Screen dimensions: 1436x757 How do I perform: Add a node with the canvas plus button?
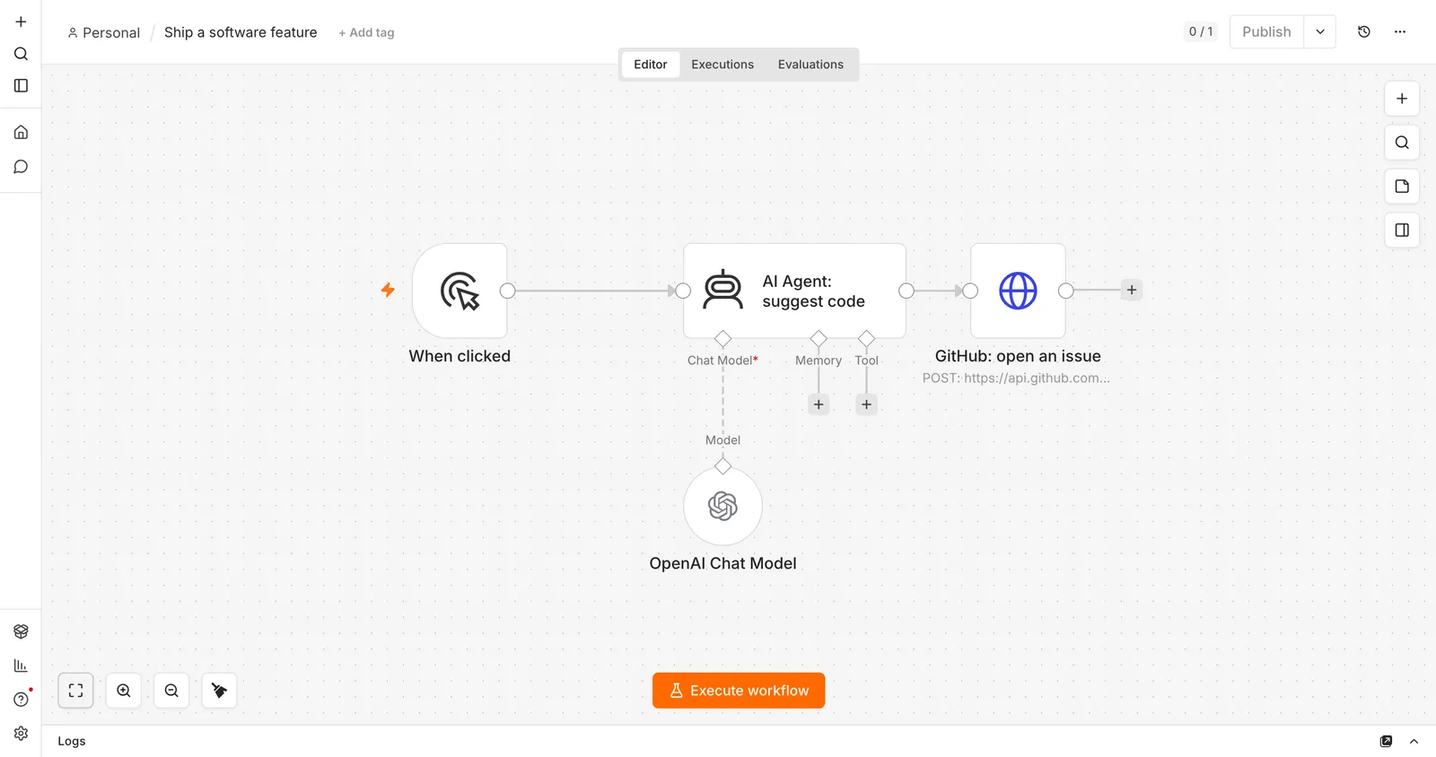[x=1402, y=99]
